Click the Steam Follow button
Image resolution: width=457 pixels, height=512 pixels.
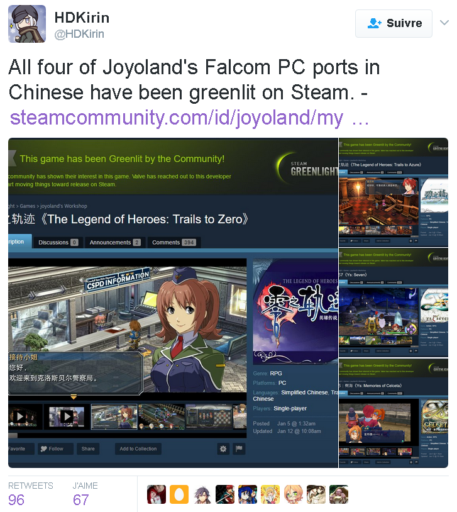click(x=55, y=448)
